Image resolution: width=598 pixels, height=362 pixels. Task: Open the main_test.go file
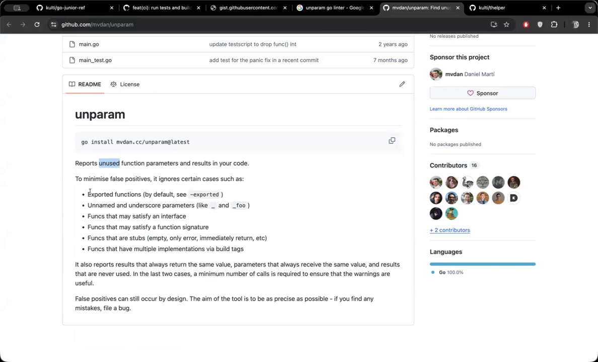coord(95,60)
